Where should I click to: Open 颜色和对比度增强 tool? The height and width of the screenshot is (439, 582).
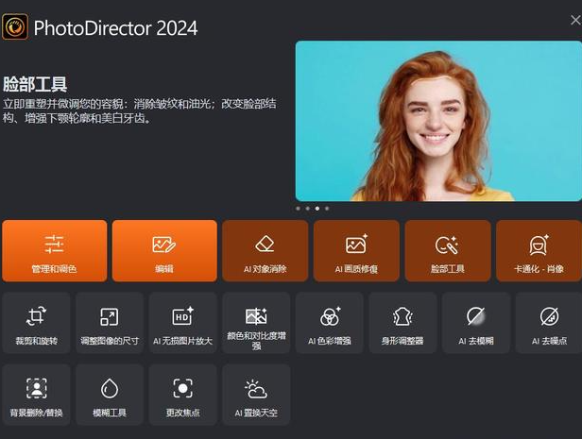[x=256, y=323]
